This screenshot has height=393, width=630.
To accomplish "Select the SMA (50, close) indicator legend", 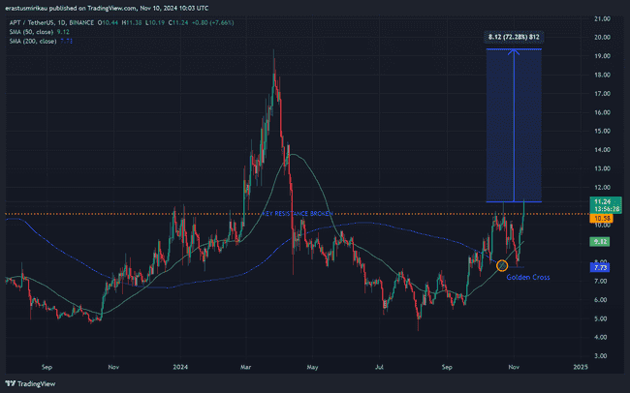I will [x=36, y=28].
